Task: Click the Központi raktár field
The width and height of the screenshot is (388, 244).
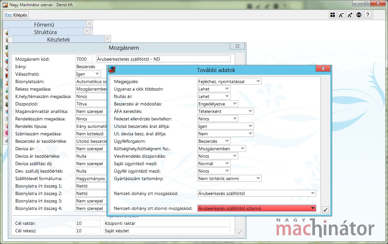Action: (167, 223)
